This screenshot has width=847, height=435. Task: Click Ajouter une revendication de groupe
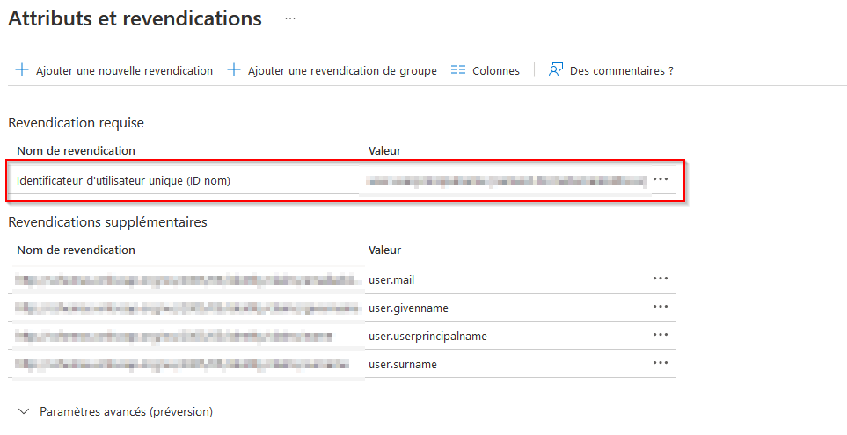[332, 70]
